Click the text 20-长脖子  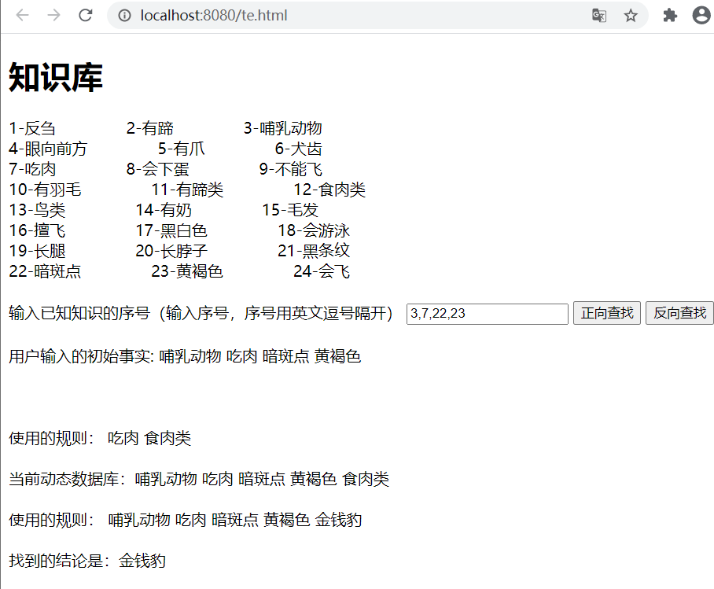point(171,252)
